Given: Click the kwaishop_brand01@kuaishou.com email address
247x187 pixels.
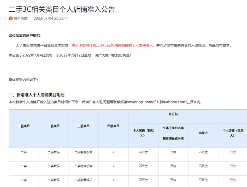Looking at the screenshot, I should pyautogui.click(x=156, y=102).
